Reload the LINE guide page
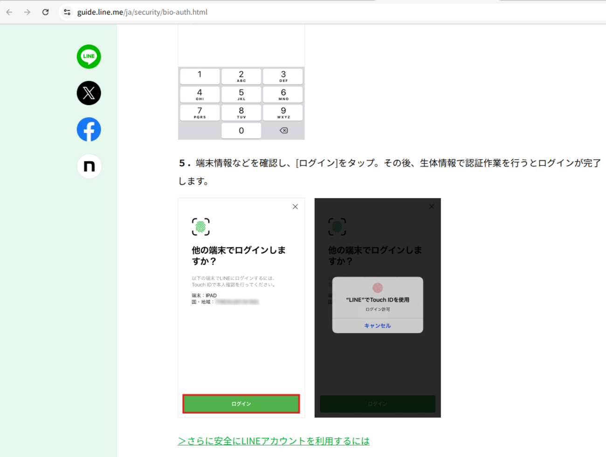 (45, 12)
